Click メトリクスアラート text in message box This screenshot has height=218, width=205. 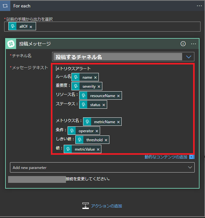[73, 69]
